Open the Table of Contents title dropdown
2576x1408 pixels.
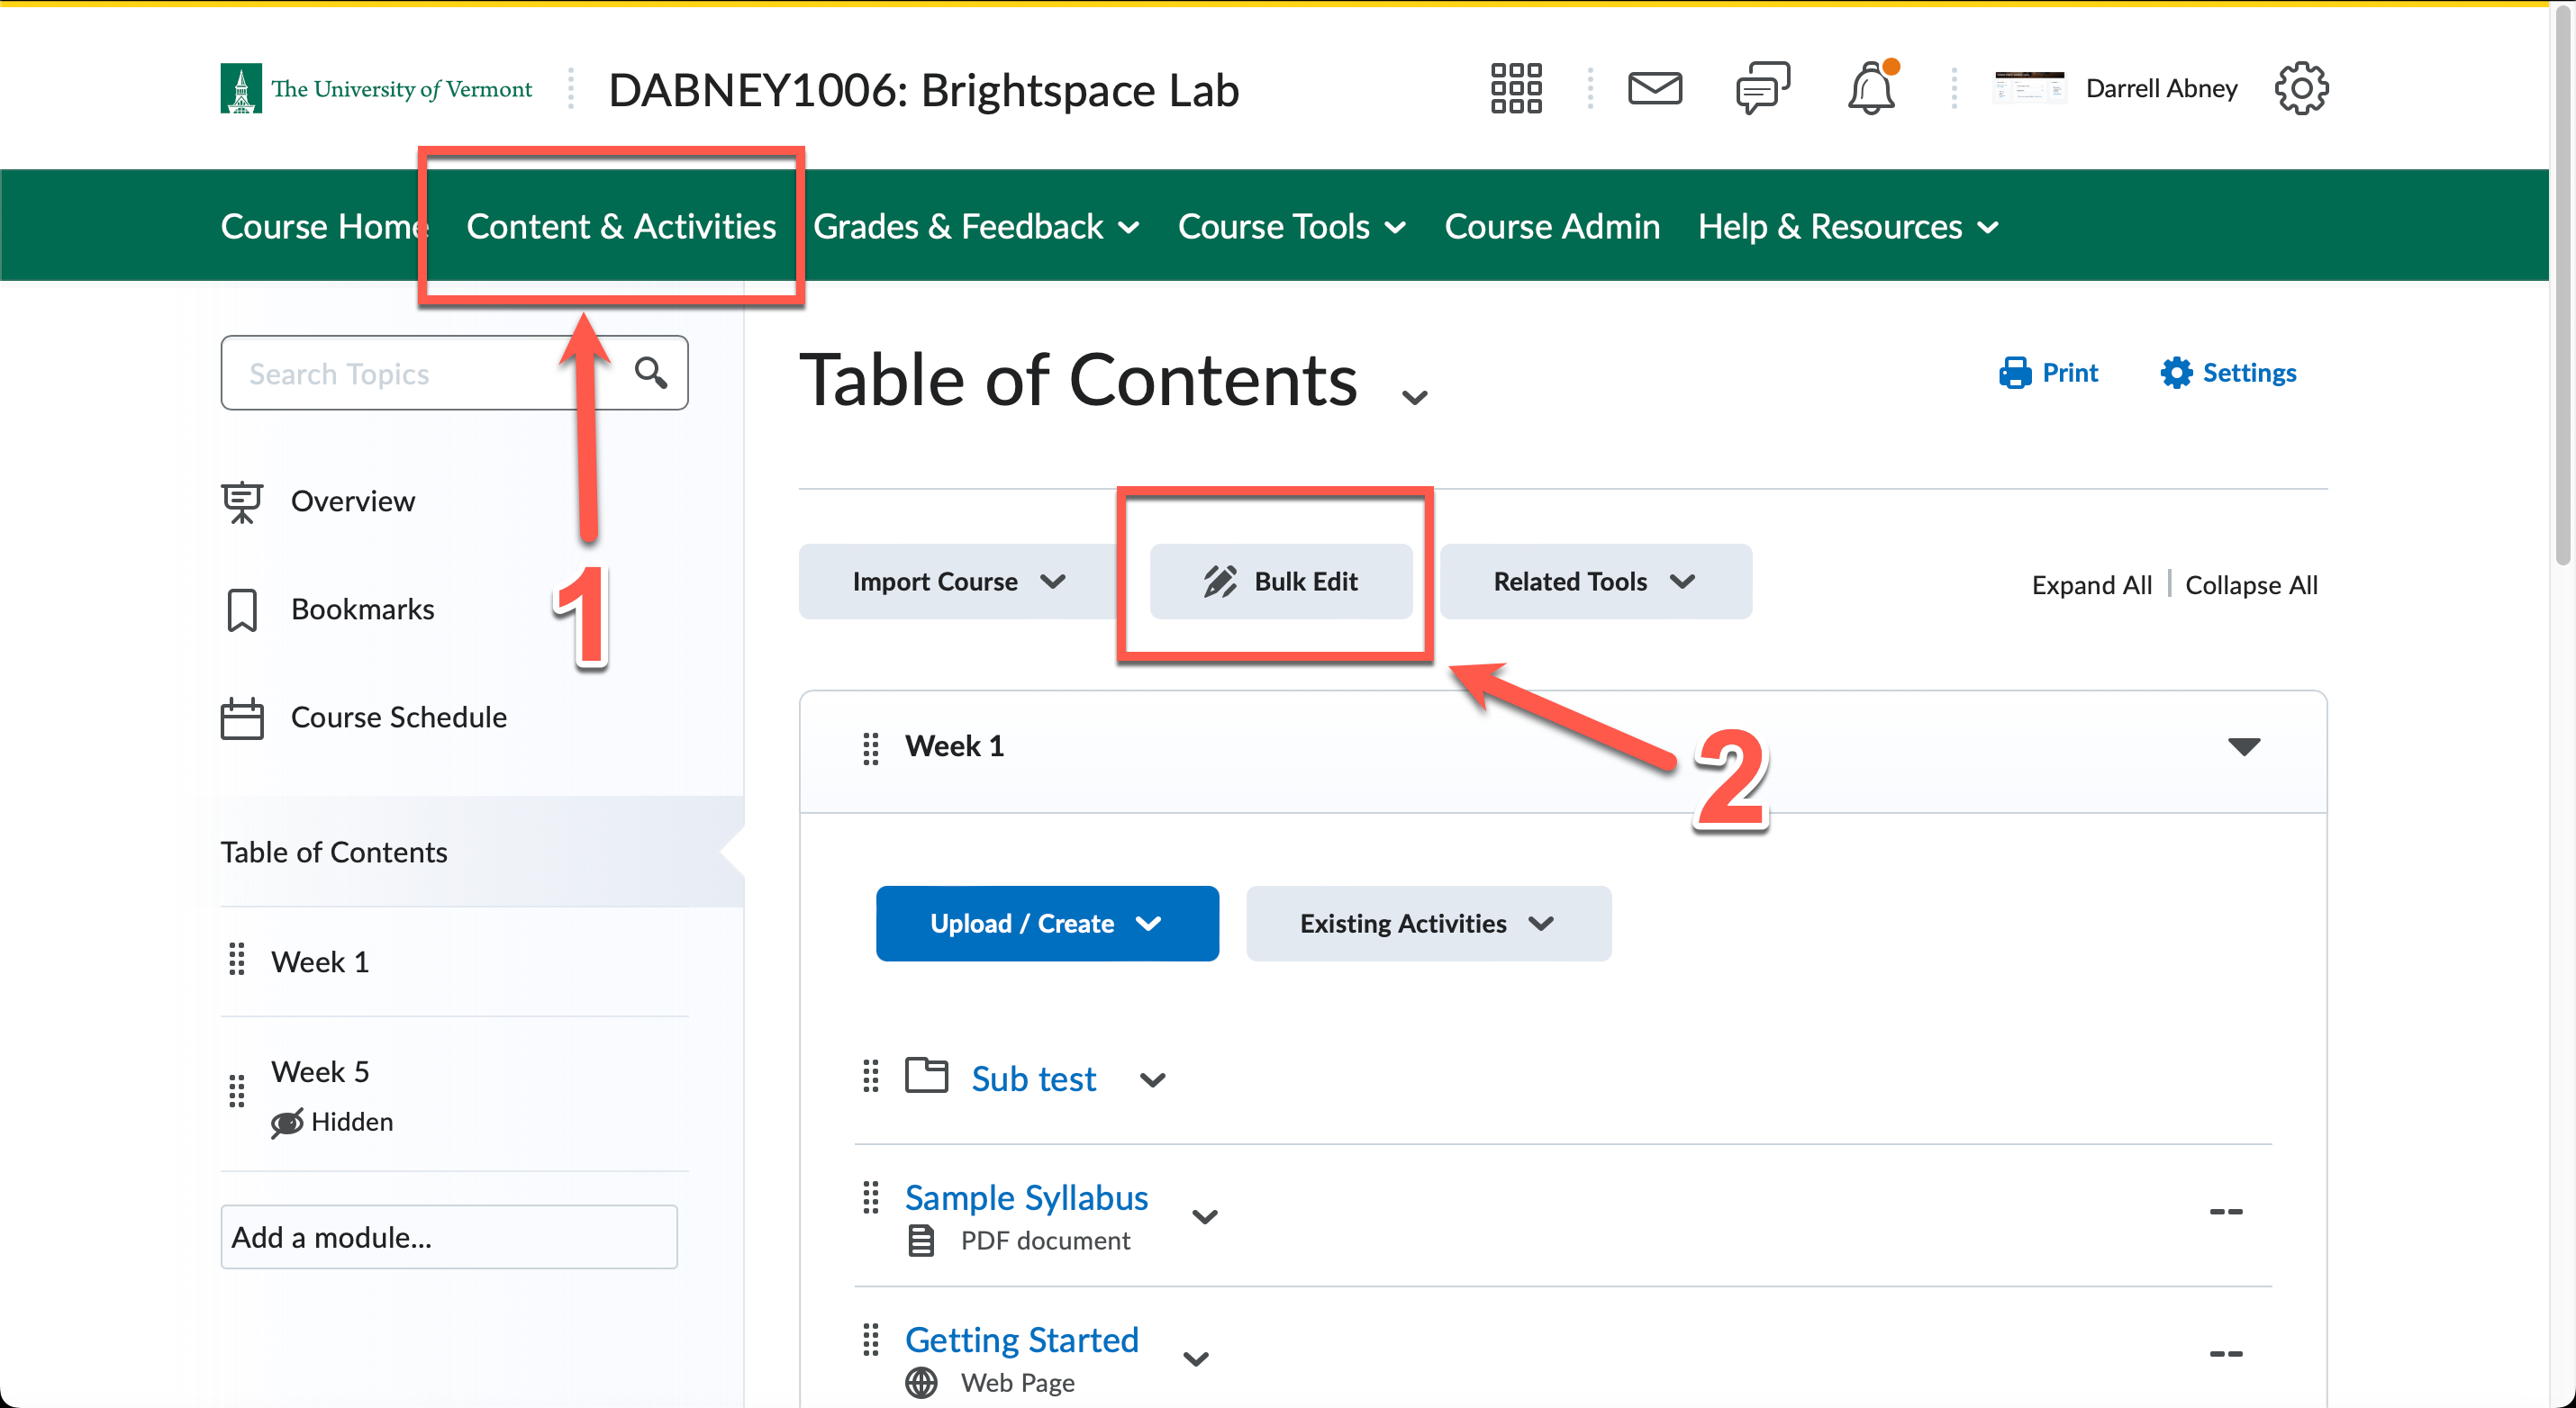1414,397
